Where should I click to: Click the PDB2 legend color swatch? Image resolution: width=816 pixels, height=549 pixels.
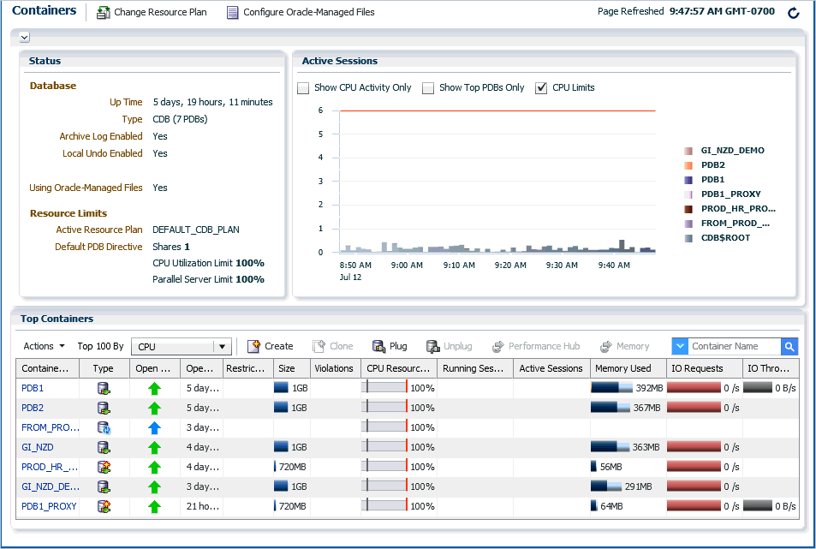[x=688, y=165]
